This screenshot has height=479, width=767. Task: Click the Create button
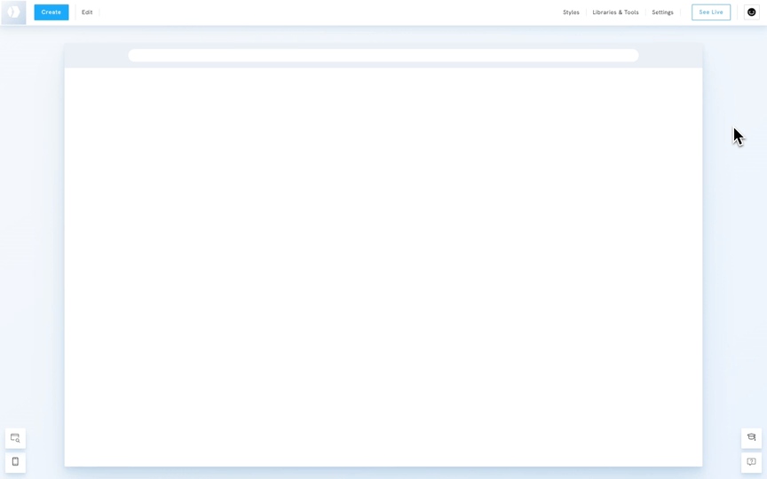51,12
